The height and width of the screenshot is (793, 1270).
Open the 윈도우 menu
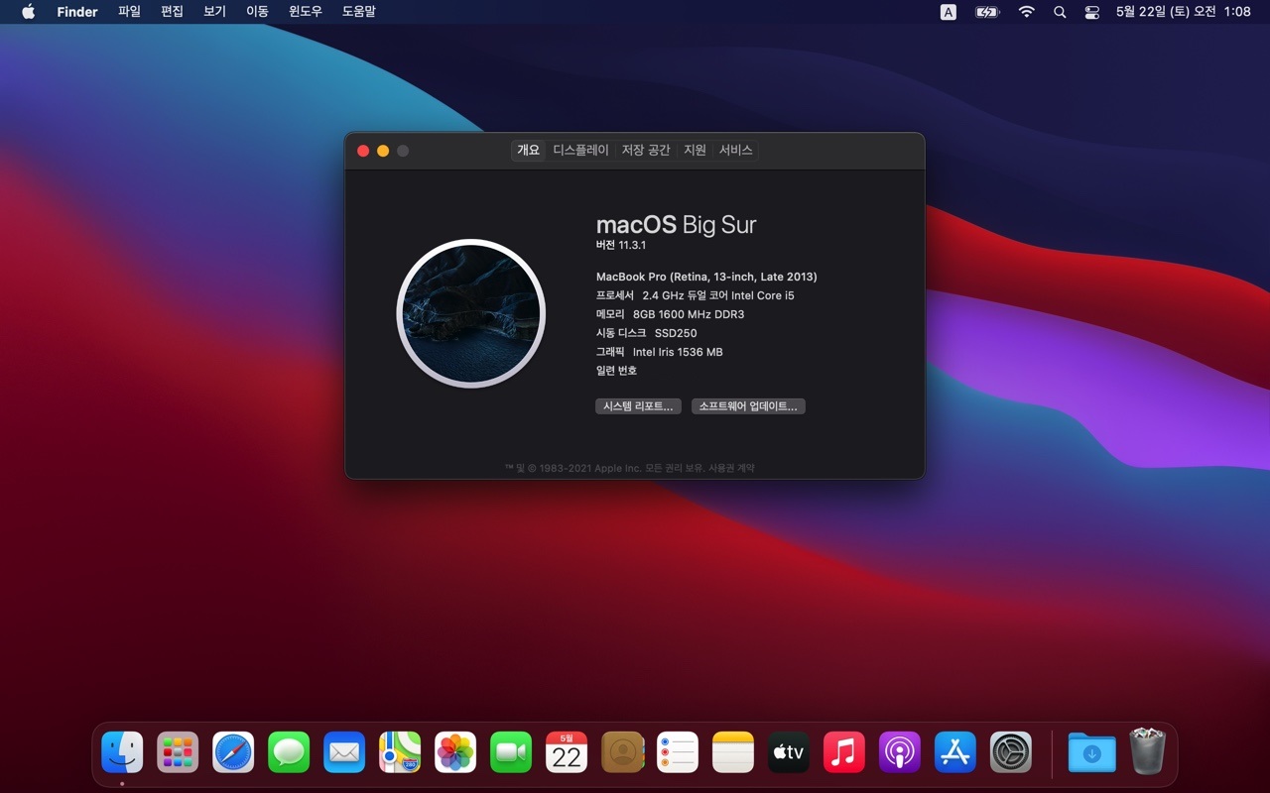tap(306, 12)
